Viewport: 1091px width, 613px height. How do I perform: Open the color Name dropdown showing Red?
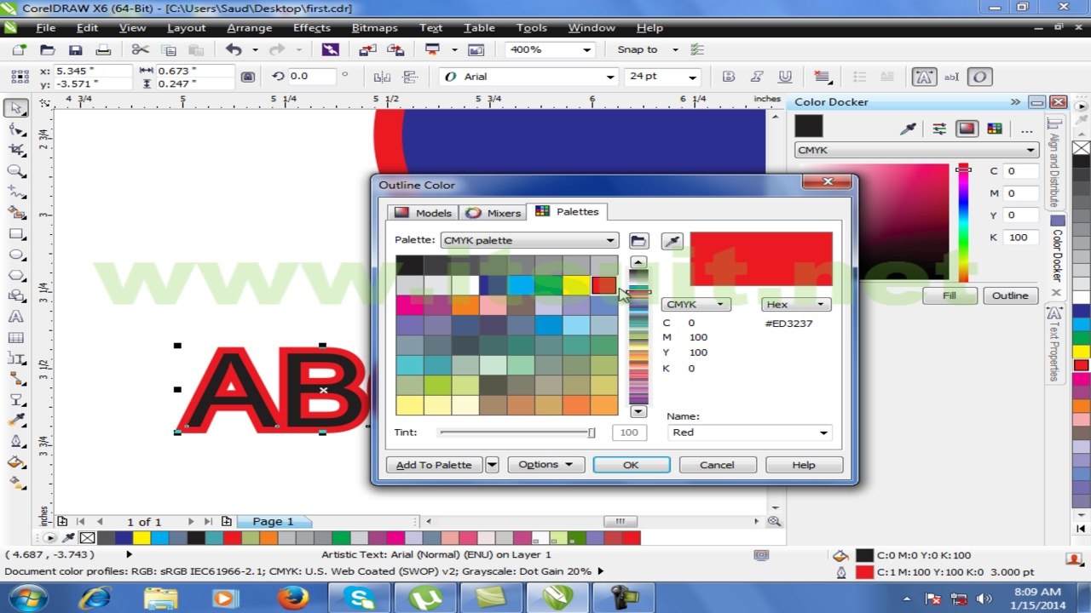point(750,433)
